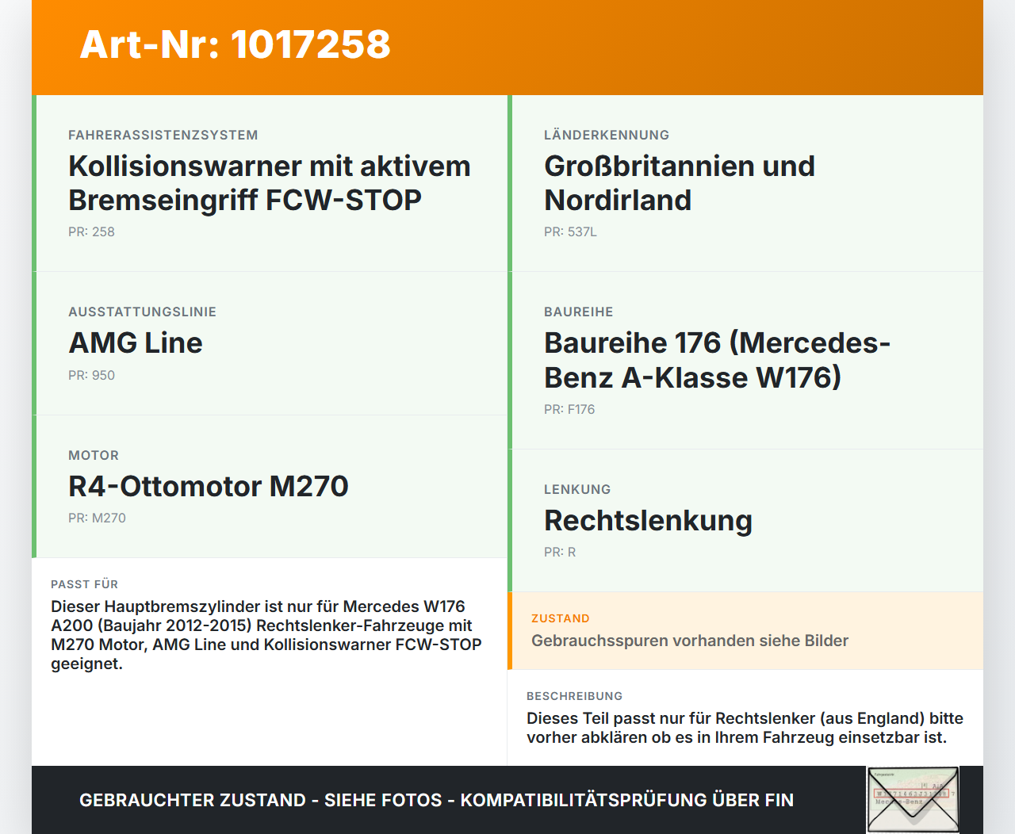1015x834 pixels.
Task: Click the 'Dieses Teil passt nur für Rechtslenker' paragraph
Action: pos(745,728)
